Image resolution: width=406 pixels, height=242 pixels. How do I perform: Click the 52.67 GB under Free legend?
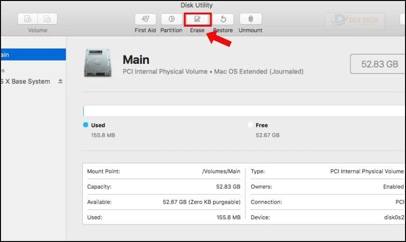tap(267, 135)
